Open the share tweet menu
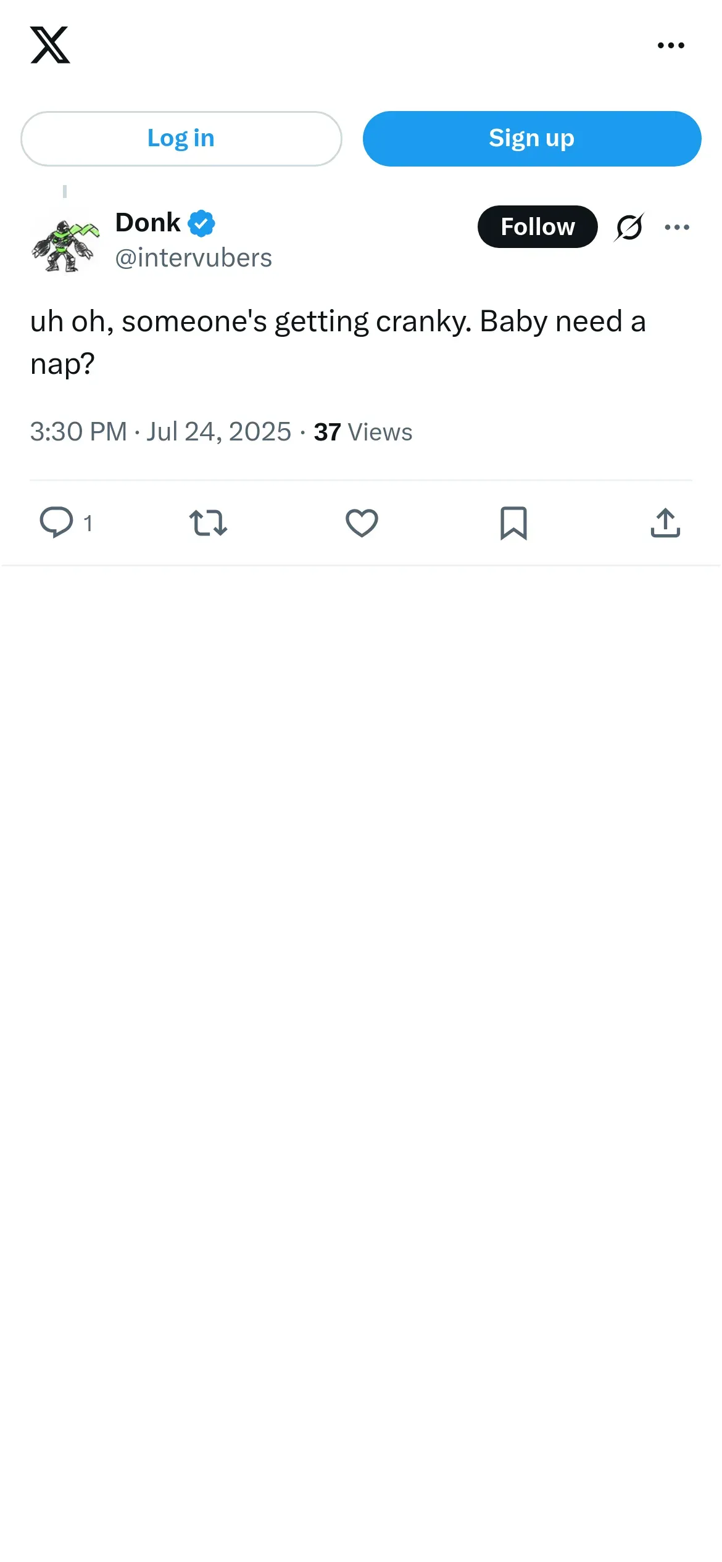 tap(665, 523)
